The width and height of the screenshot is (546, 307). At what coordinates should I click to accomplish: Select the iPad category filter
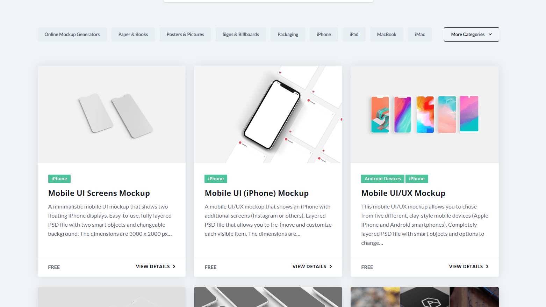354,34
